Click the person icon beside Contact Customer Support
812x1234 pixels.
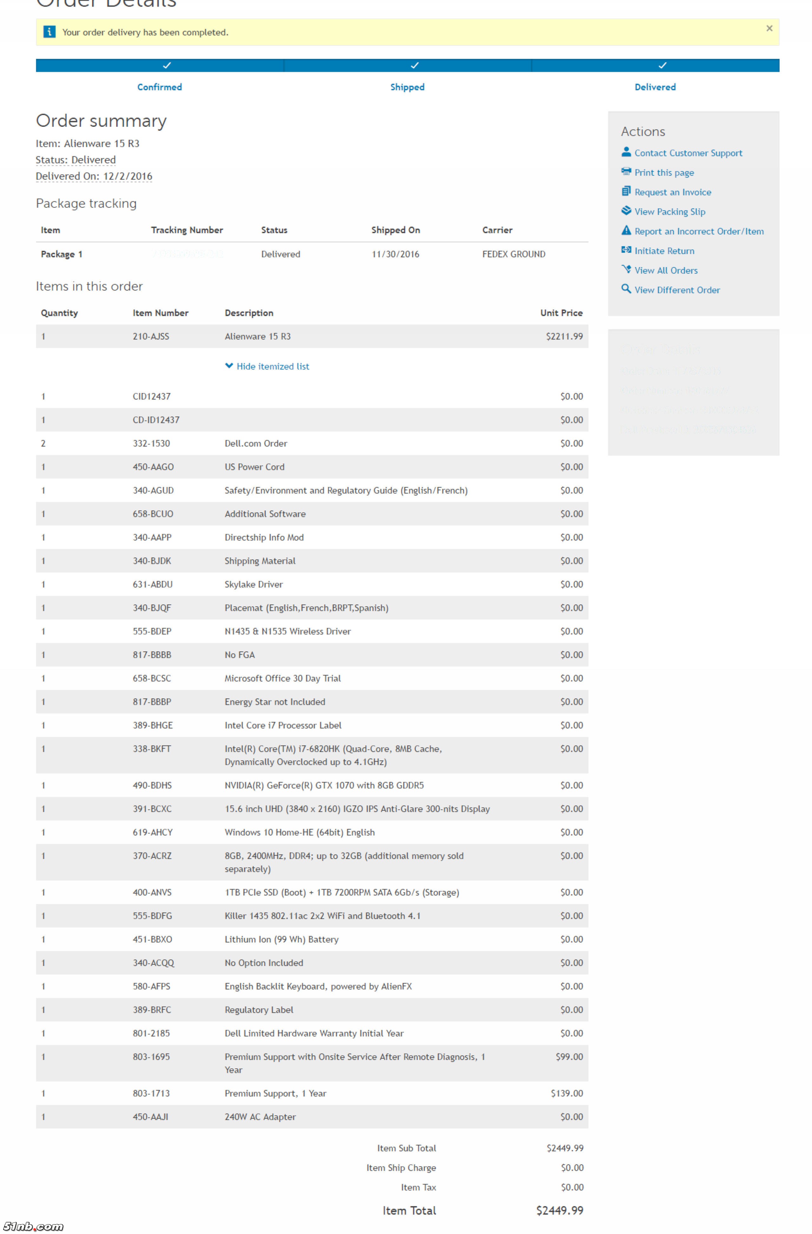click(x=626, y=152)
